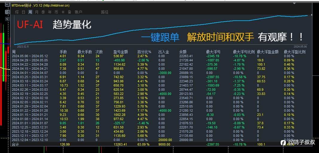This screenshot has width=319, height=153.
Task: Open the M magic-number tab
Action: tap(63, 12)
